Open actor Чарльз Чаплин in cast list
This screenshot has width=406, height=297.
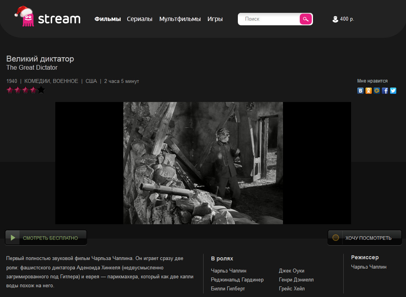click(228, 271)
